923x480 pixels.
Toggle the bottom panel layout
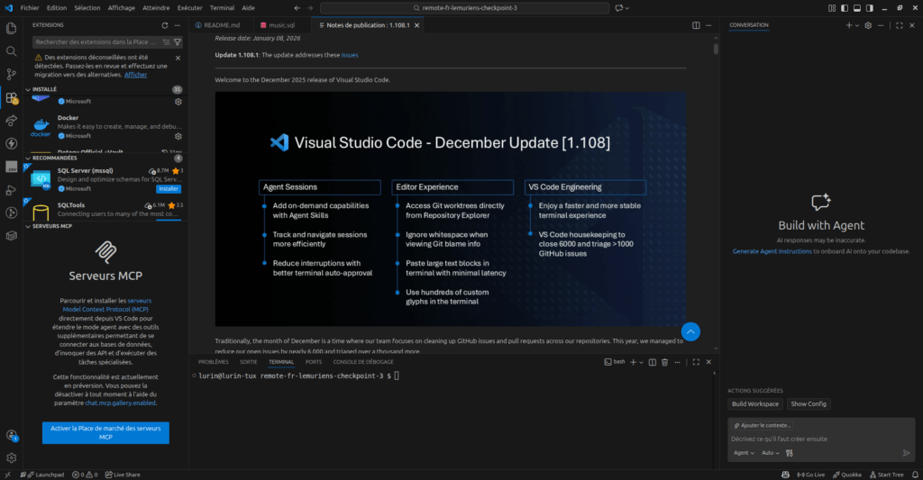(857, 8)
